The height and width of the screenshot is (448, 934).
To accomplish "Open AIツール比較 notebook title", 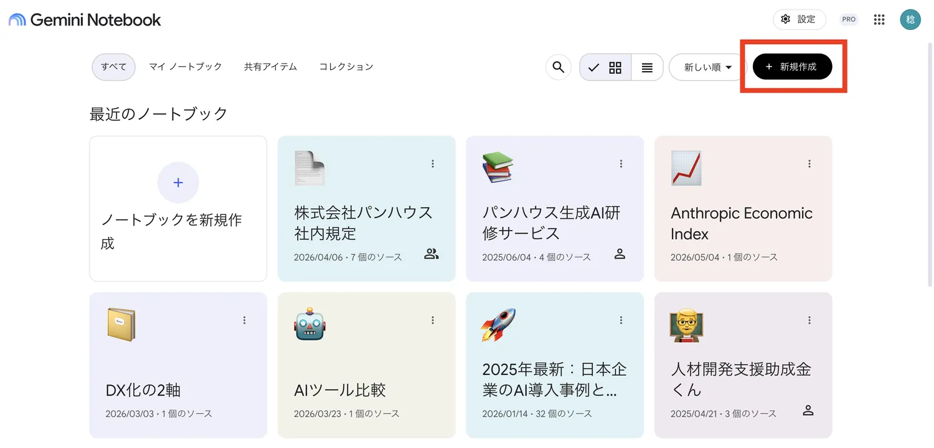I will point(340,391).
